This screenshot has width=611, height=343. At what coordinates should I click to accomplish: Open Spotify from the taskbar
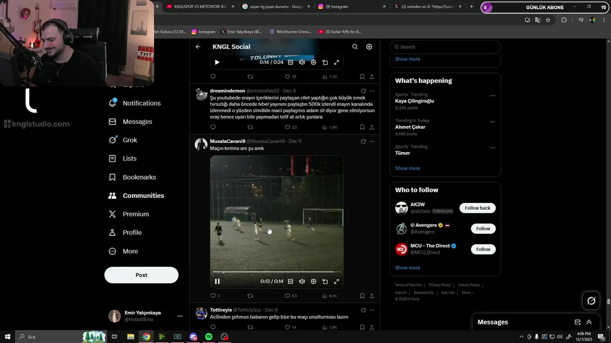click(x=209, y=337)
